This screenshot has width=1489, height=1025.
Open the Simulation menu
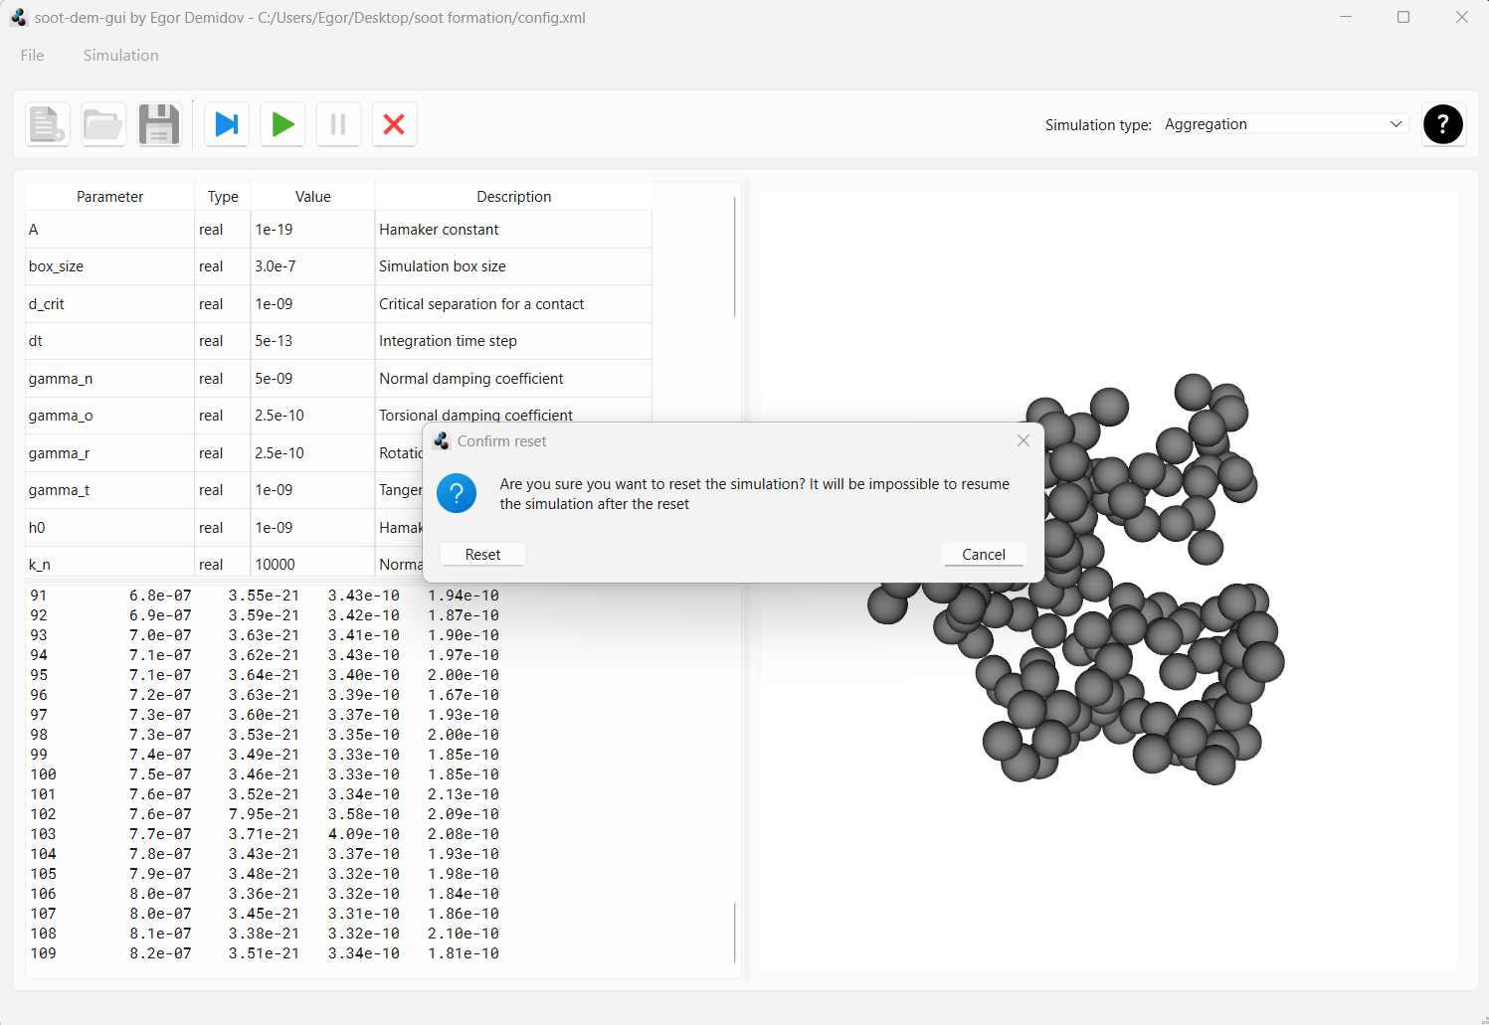tap(120, 55)
